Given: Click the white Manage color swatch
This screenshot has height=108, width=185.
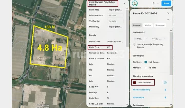Looking at the screenshot, I should click(146, 68).
